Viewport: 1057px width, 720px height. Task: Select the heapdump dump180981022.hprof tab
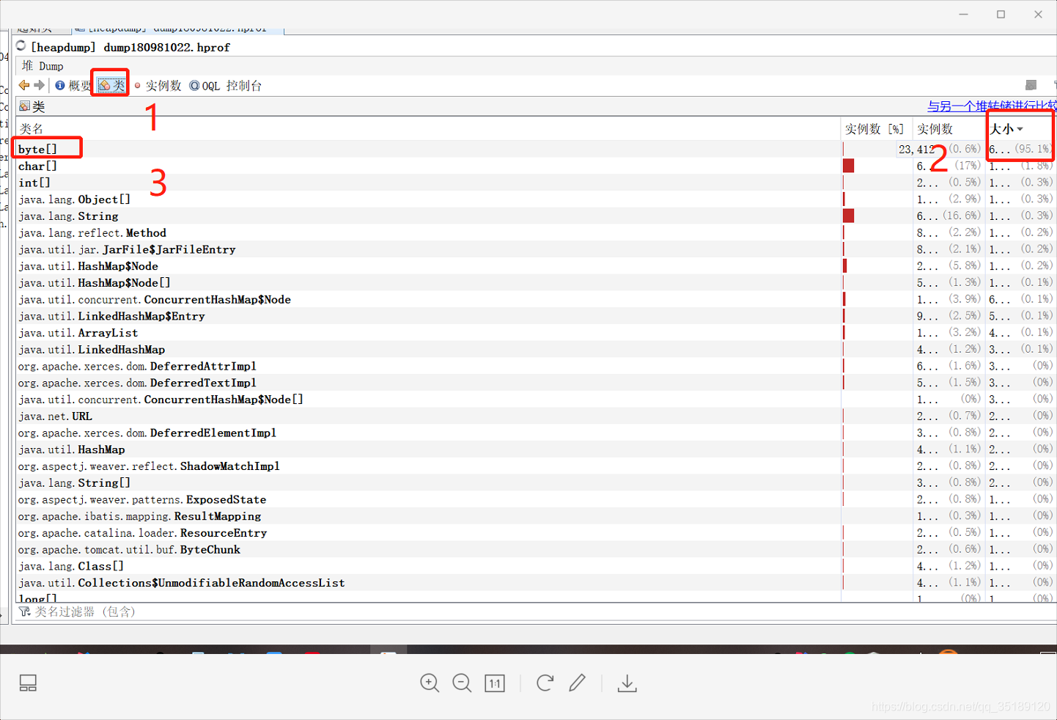coord(177,29)
